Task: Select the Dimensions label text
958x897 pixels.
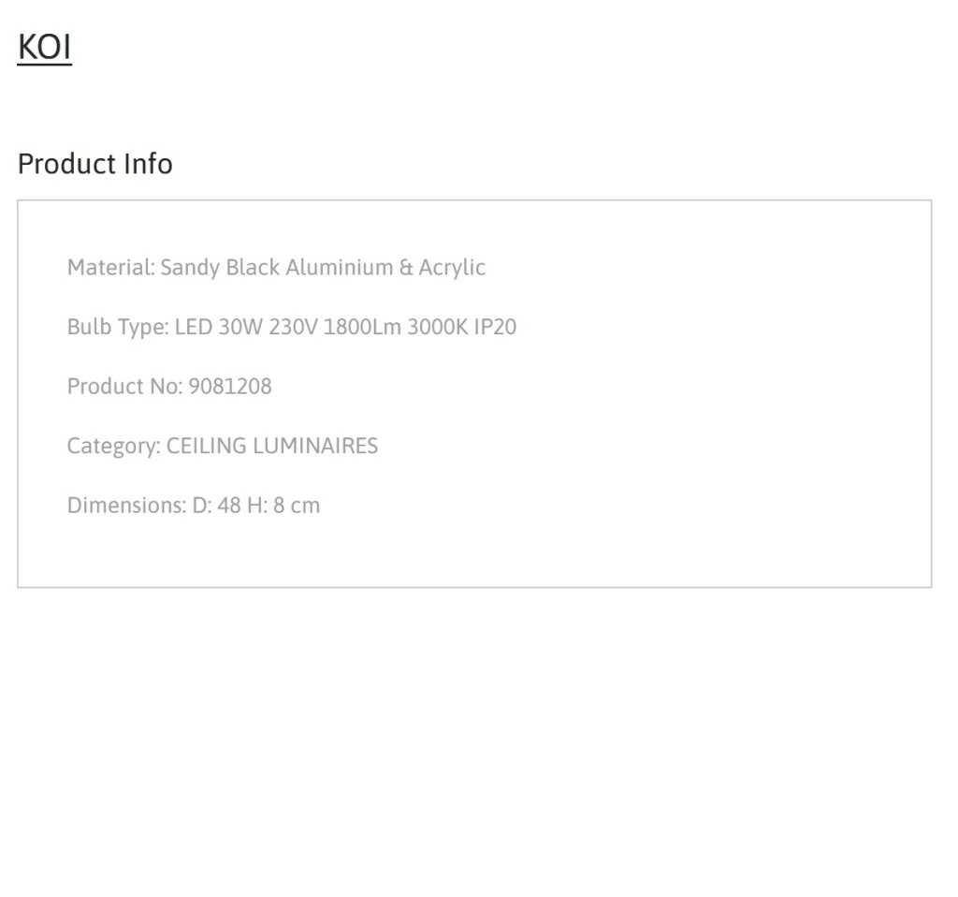Action: pyautogui.click(x=126, y=505)
